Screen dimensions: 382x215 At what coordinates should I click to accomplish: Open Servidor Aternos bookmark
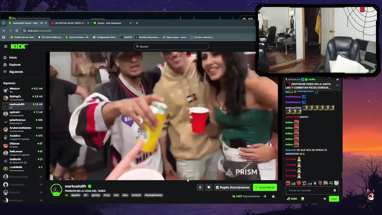click(x=202, y=37)
